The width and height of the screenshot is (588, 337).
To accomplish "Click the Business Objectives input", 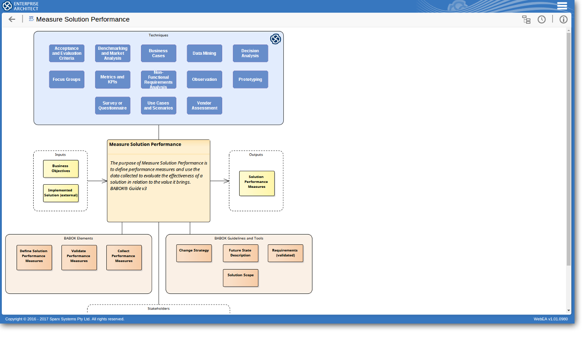I will 61,168.
